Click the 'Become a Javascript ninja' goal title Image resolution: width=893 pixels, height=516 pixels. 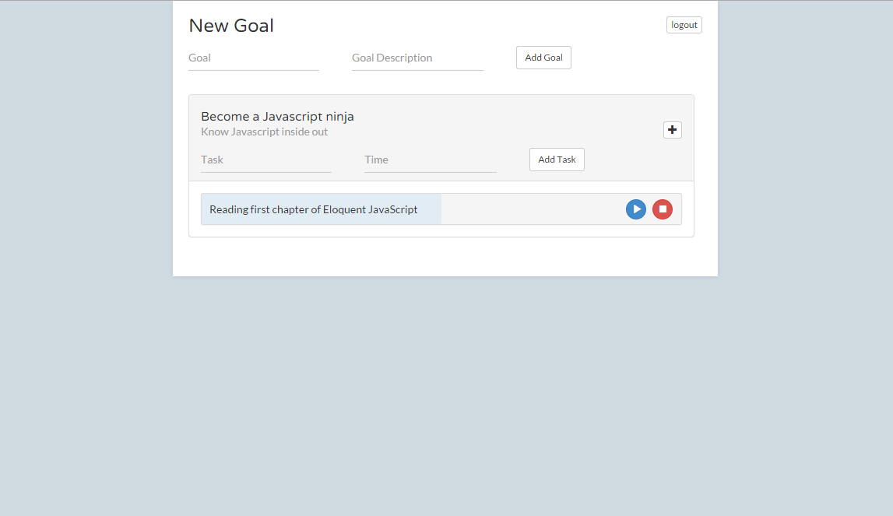(277, 117)
